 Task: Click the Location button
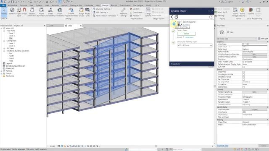pyautogui.click(x=134, y=9)
